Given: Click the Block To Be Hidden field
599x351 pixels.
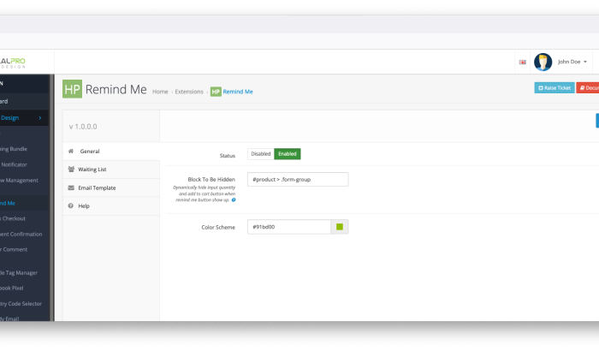Looking at the screenshot, I should tap(298, 179).
